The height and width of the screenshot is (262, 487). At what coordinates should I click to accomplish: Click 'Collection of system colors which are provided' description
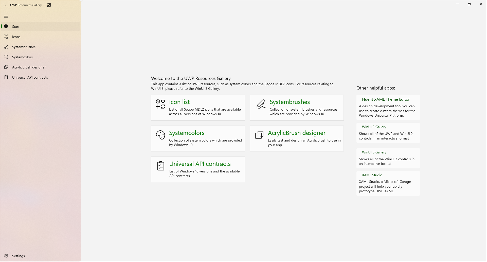pos(205,143)
